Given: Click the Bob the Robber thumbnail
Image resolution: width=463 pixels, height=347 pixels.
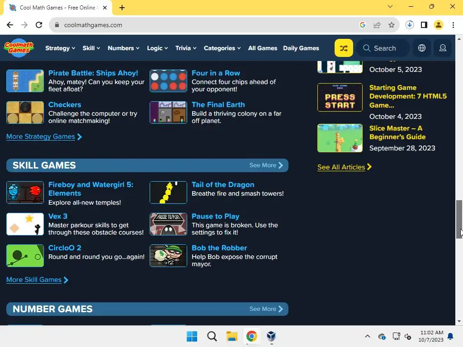Looking at the screenshot, I should (x=168, y=256).
